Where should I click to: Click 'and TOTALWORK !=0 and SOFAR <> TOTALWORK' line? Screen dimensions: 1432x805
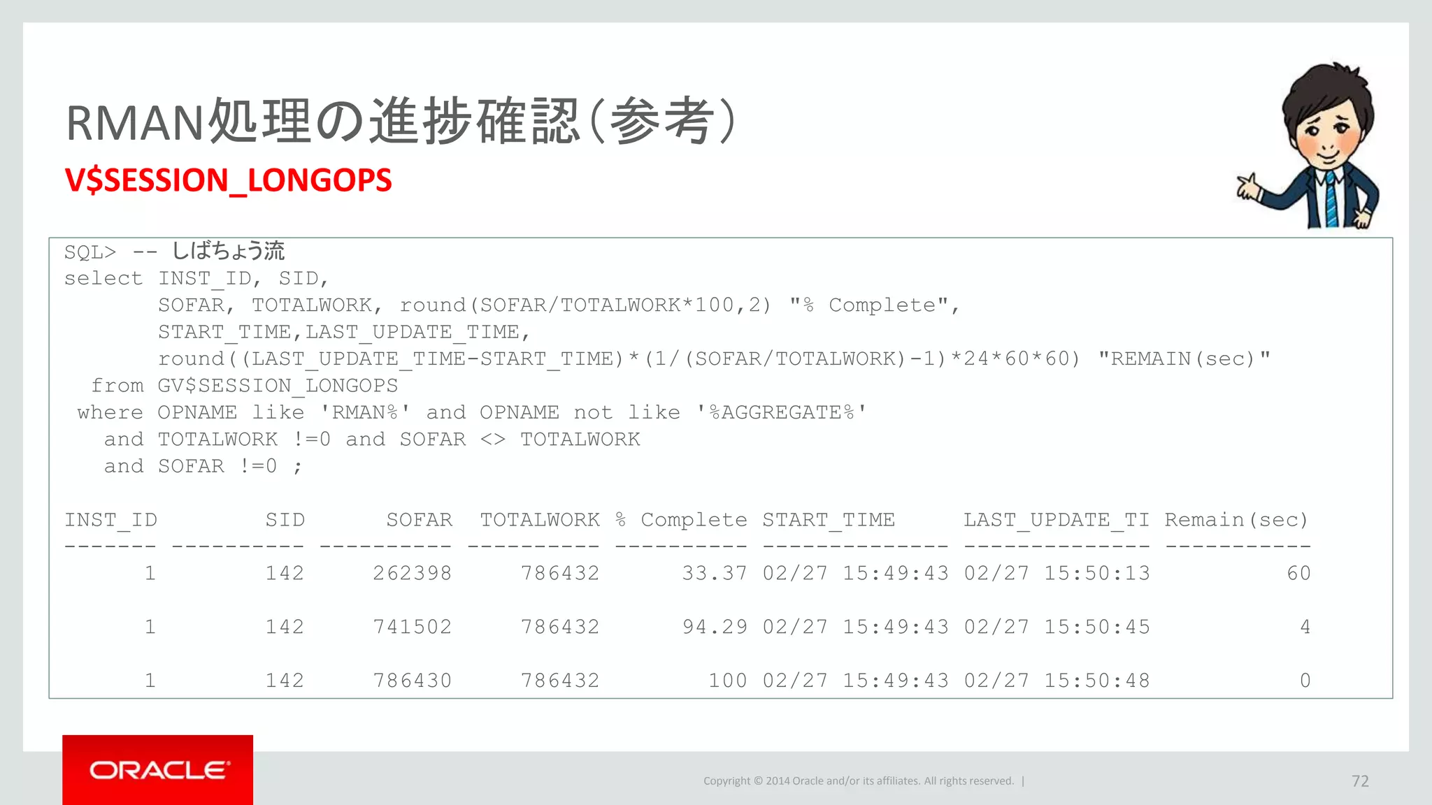(x=372, y=440)
